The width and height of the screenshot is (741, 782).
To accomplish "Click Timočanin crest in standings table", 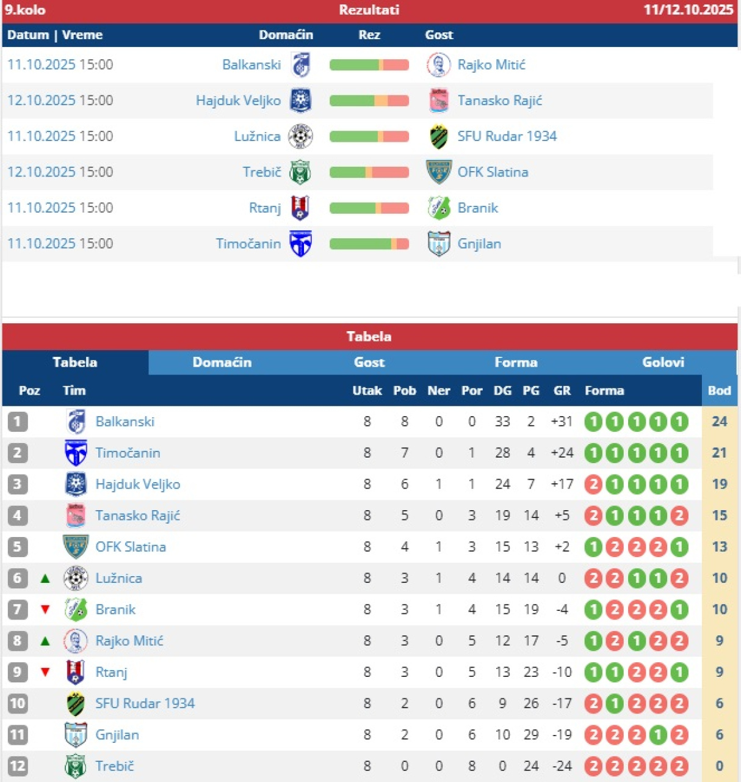I will click(76, 453).
